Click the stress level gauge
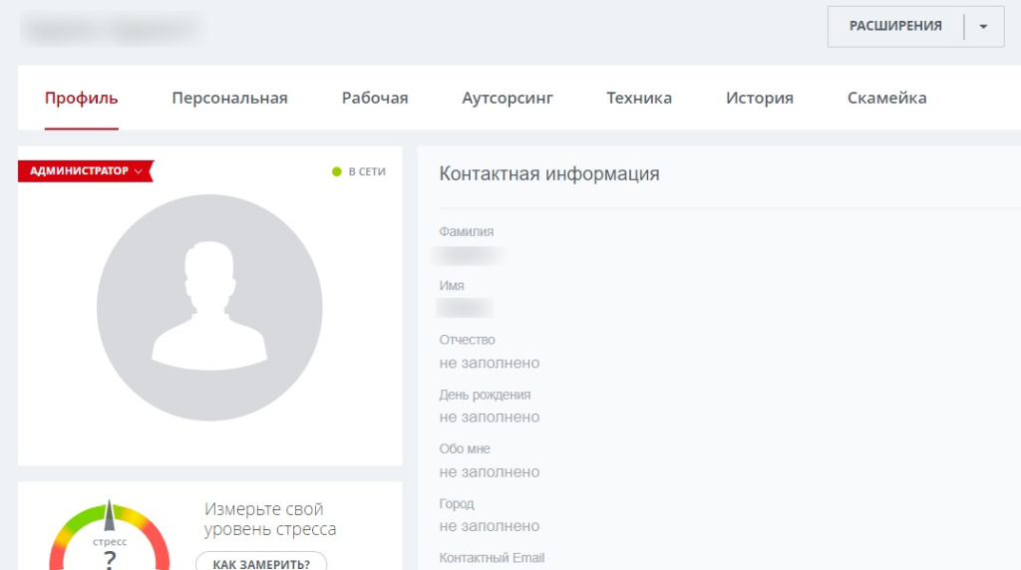The height and width of the screenshot is (570, 1021). (x=110, y=535)
